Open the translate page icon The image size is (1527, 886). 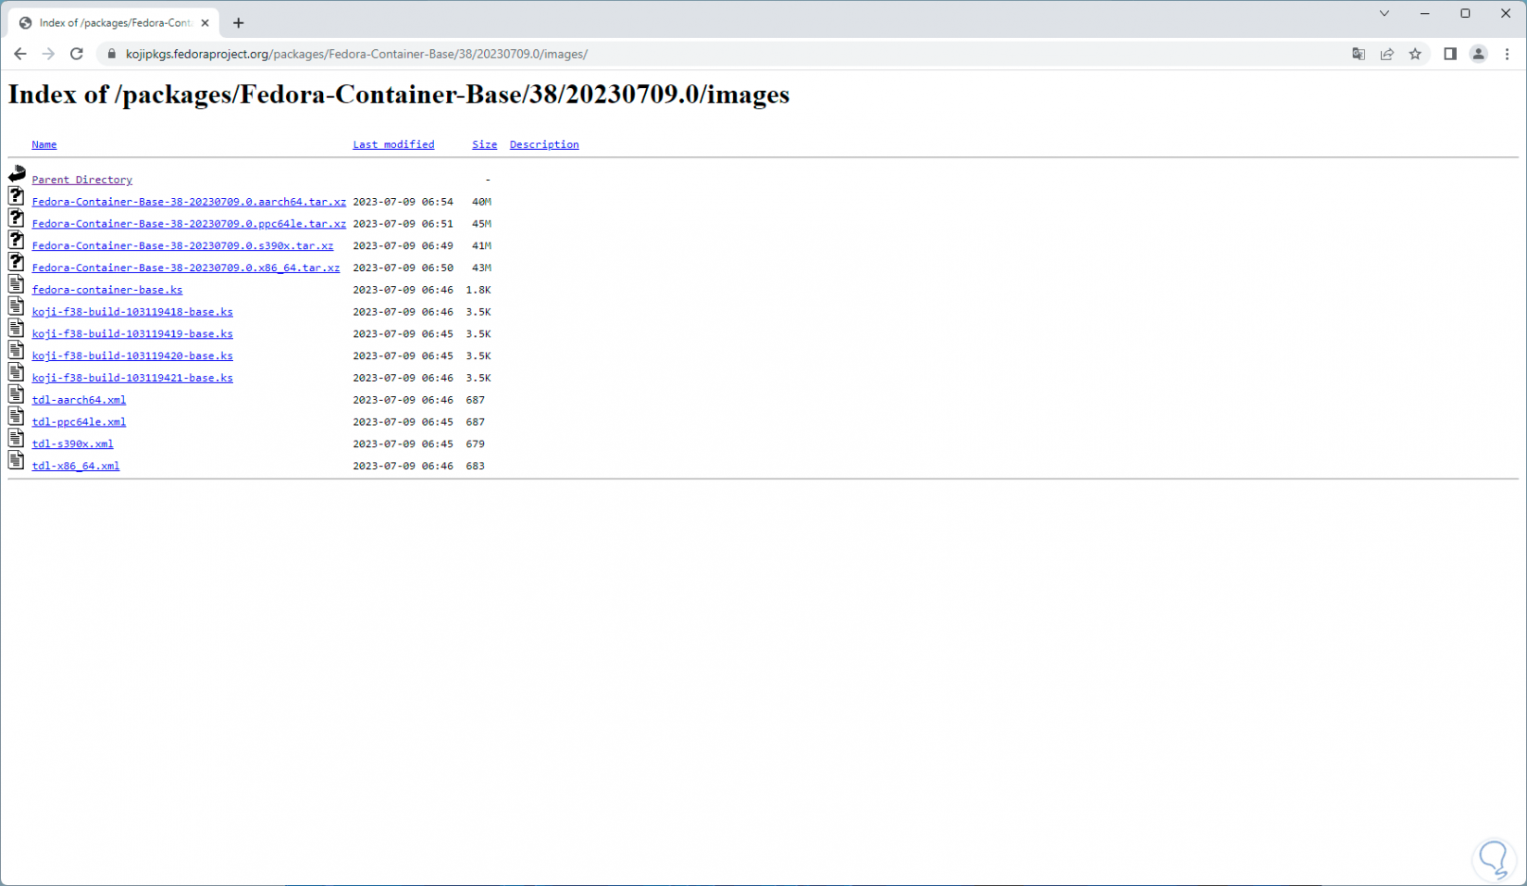click(1359, 54)
